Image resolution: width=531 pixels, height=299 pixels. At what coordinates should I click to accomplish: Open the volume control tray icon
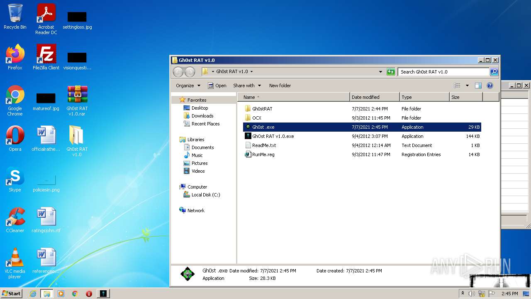click(x=471, y=294)
